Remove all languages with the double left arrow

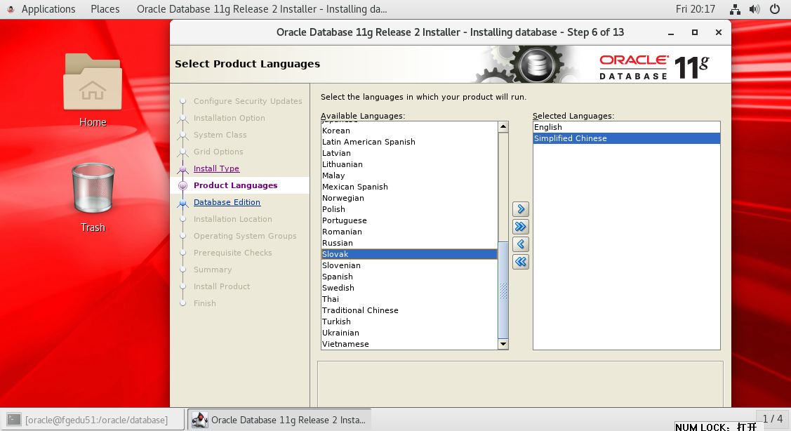click(x=521, y=262)
